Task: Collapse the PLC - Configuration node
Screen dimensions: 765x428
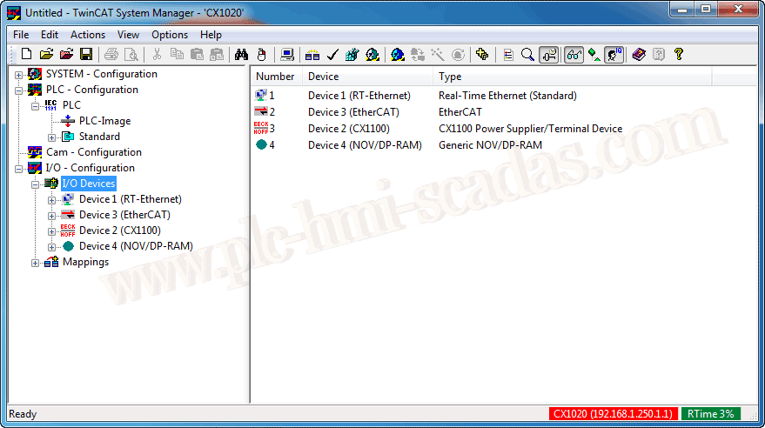Action: [19, 90]
